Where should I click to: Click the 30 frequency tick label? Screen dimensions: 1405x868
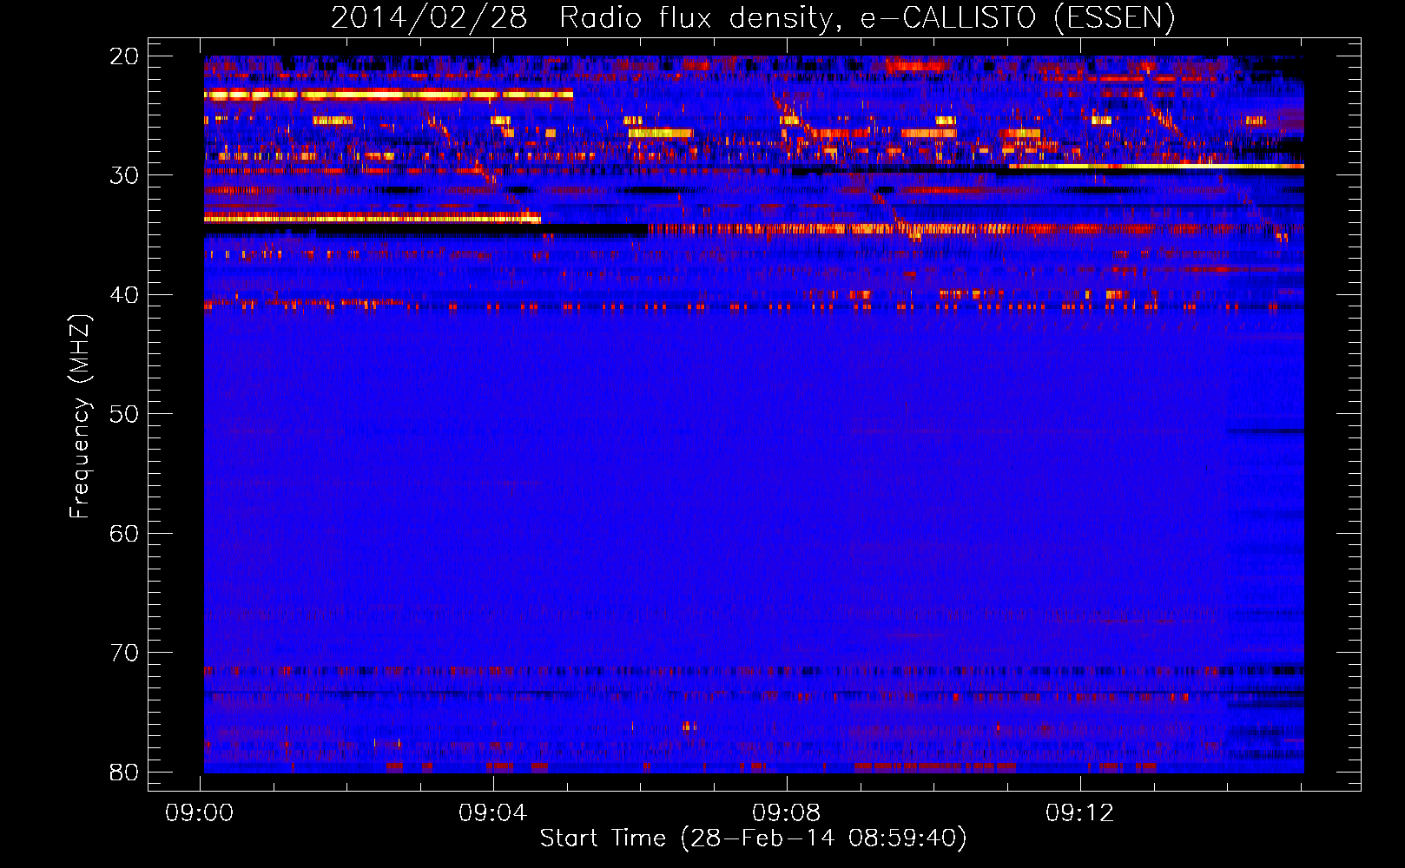tap(124, 175)
